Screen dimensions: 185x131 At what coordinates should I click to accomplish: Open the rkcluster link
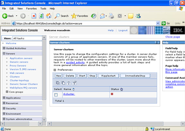click(x=69, y=94)
